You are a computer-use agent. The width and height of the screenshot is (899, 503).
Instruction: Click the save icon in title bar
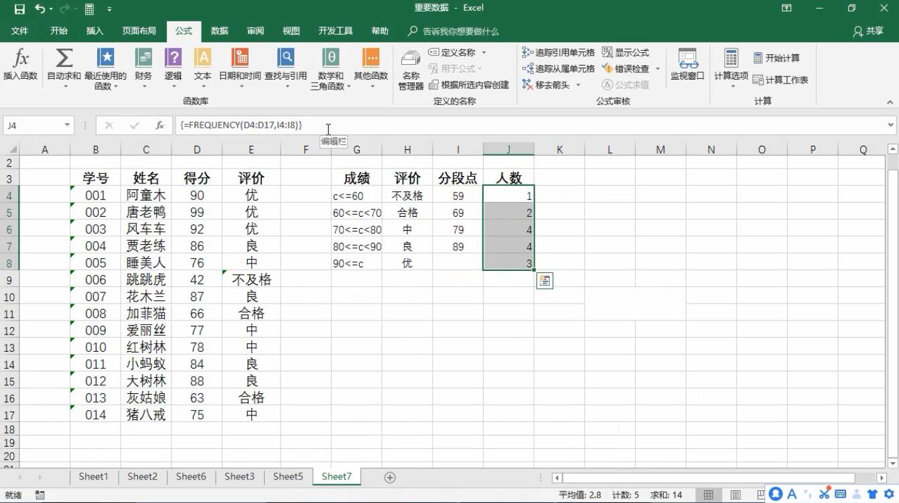tap(19, 9)
